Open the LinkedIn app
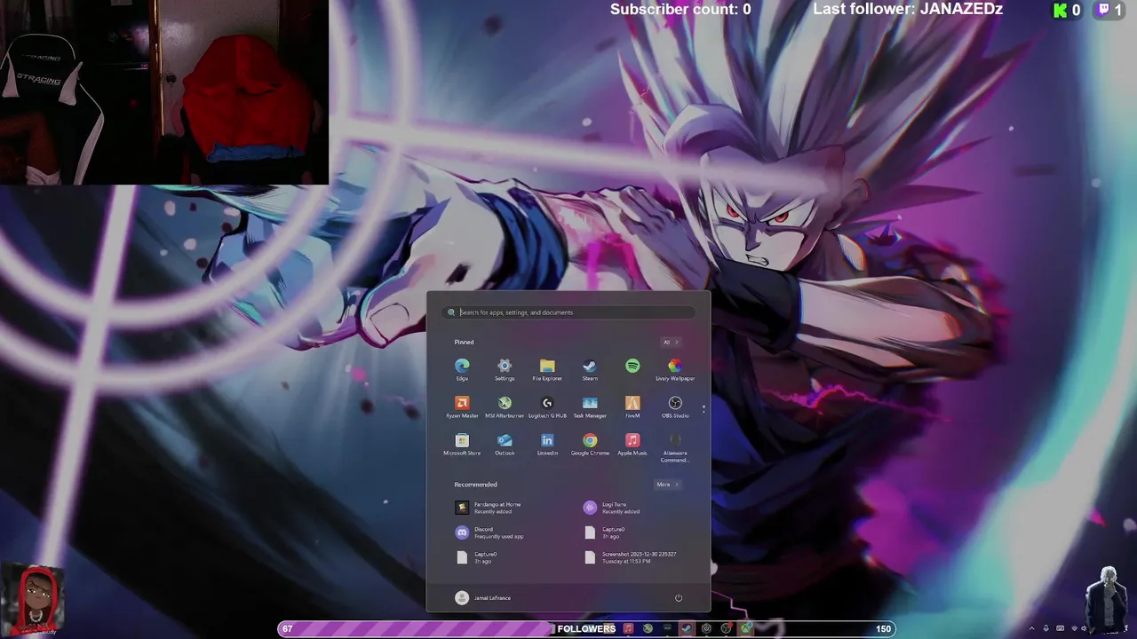 tap(547, 445)
